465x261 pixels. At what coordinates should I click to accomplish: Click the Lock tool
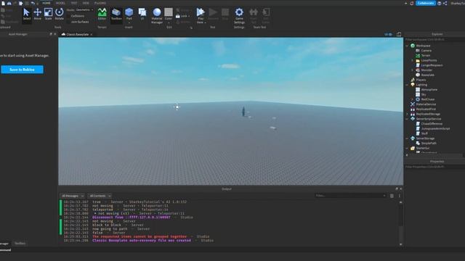tap(182, 16)
